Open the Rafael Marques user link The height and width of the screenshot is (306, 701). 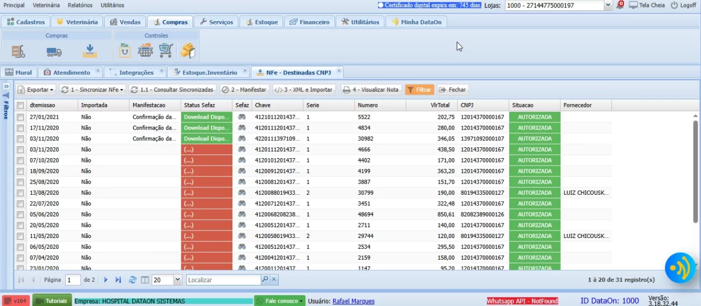[353, 301]
